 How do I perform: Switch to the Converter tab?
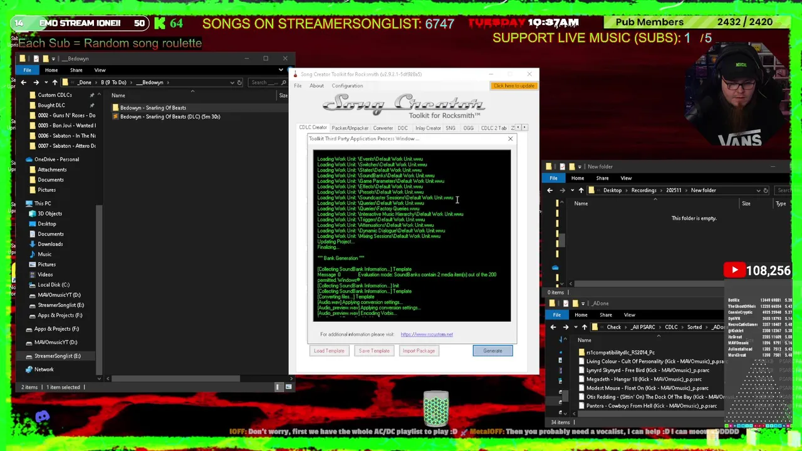383,128
